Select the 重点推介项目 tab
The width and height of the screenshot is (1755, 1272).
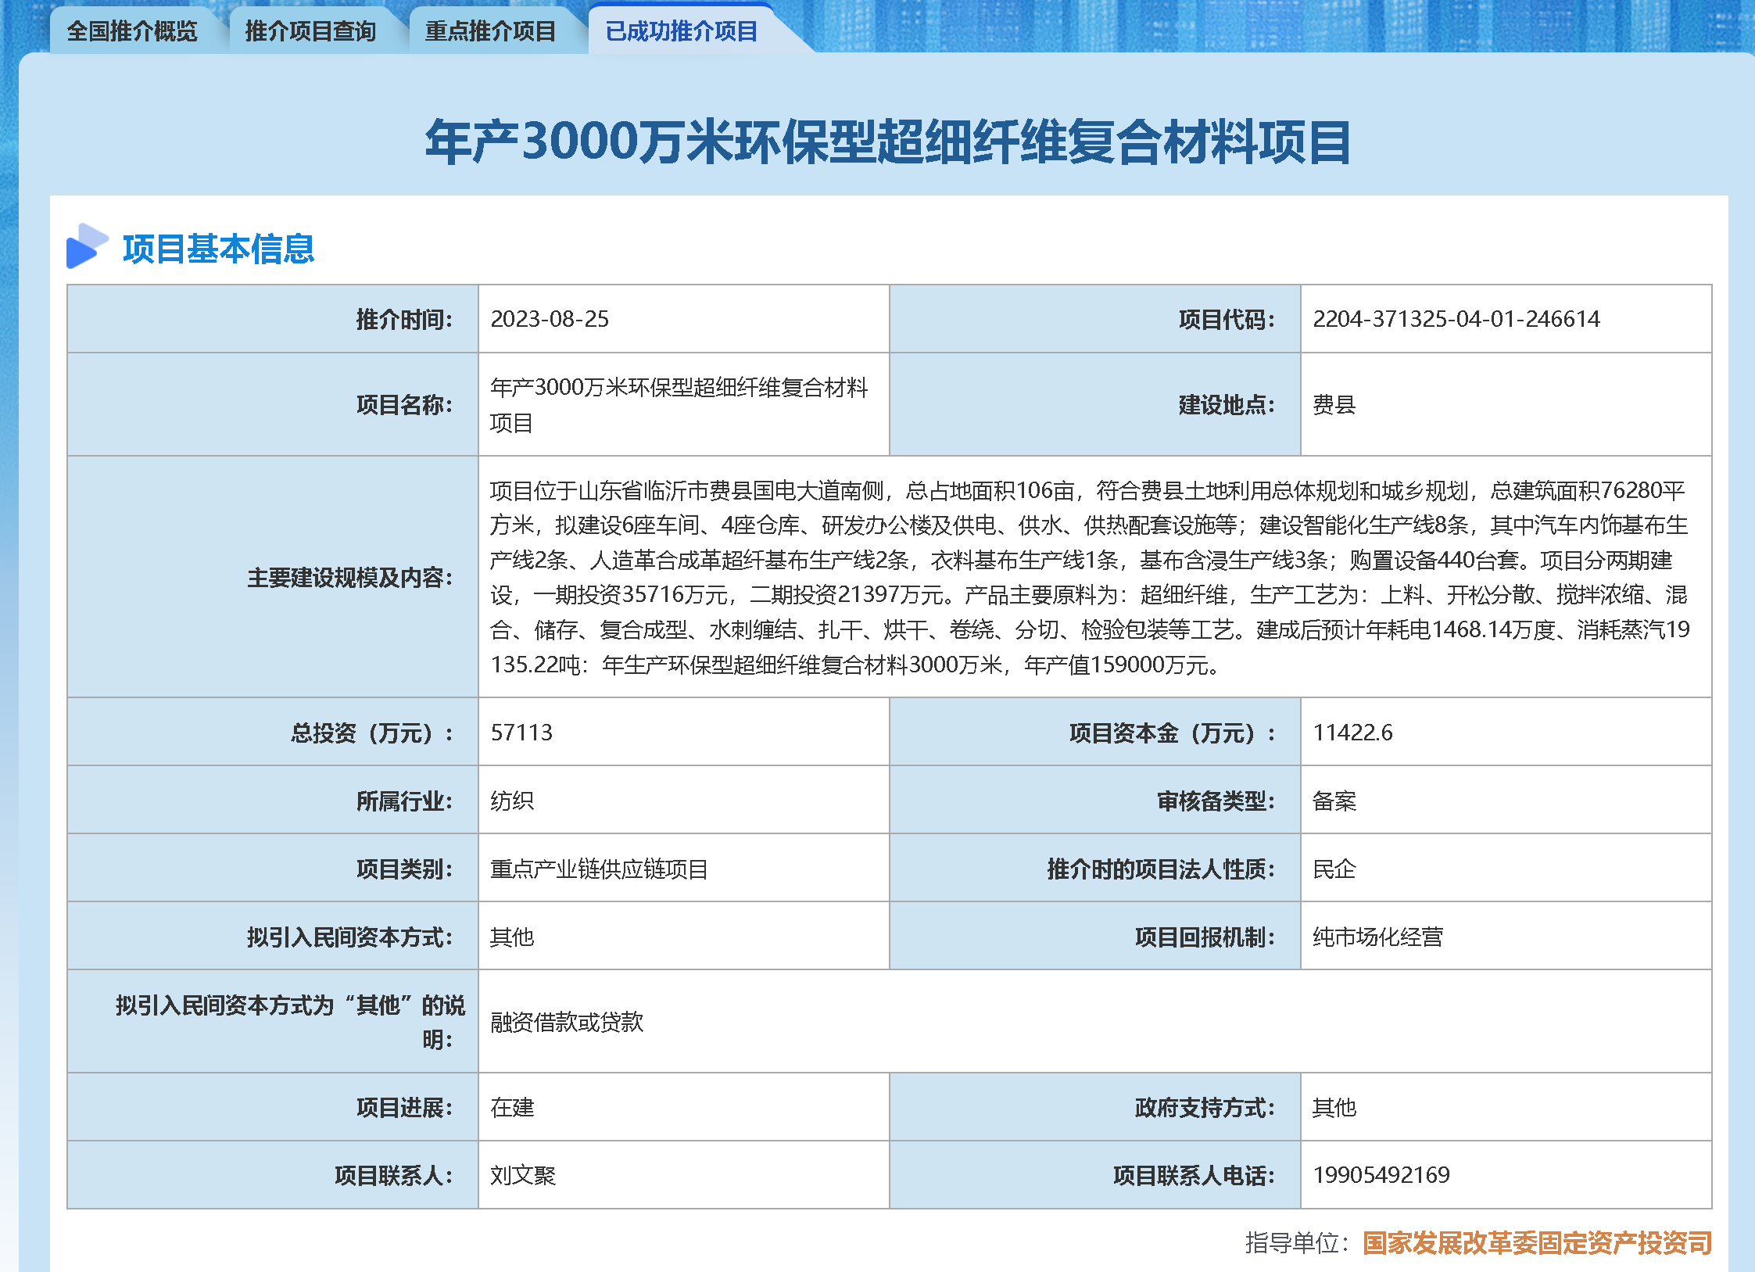click(x=490, y=31)
